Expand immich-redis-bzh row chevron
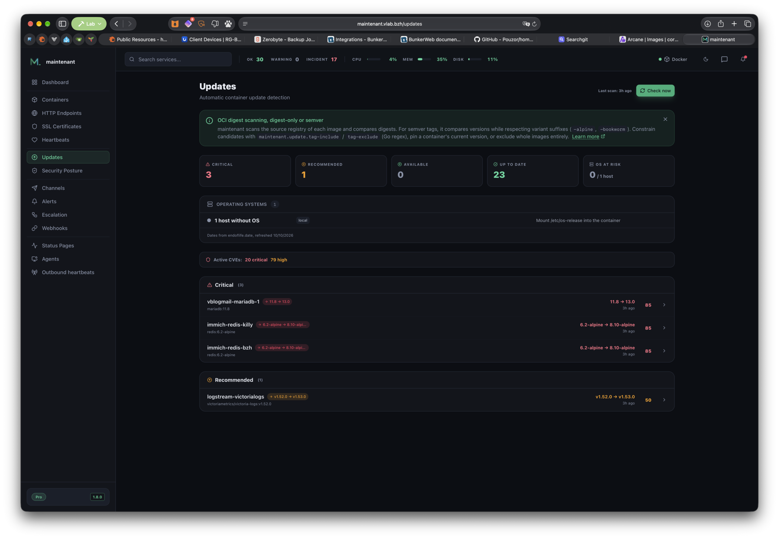779x539 pixels. pyautogui.click(x=664, y=351)
